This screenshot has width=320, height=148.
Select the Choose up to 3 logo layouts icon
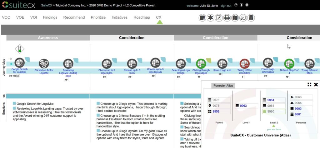[155, 63]
